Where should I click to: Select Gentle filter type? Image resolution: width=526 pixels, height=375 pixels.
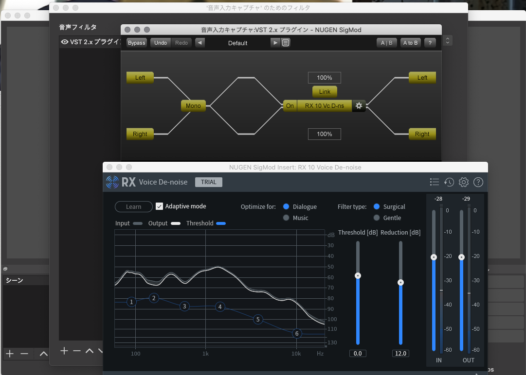tap(377, 218)
